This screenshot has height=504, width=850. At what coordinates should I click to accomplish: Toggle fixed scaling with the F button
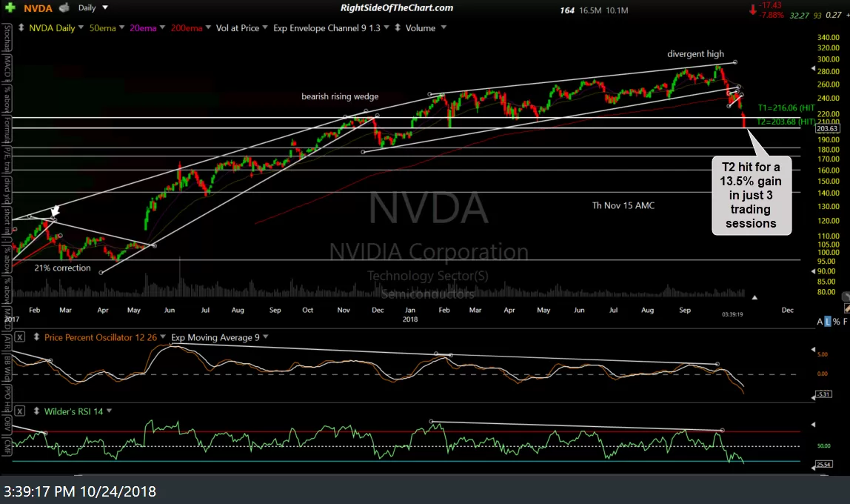845,322
